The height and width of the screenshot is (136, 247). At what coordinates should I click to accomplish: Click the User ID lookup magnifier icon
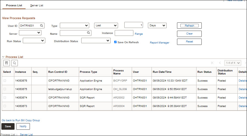[x=41, y=25]
